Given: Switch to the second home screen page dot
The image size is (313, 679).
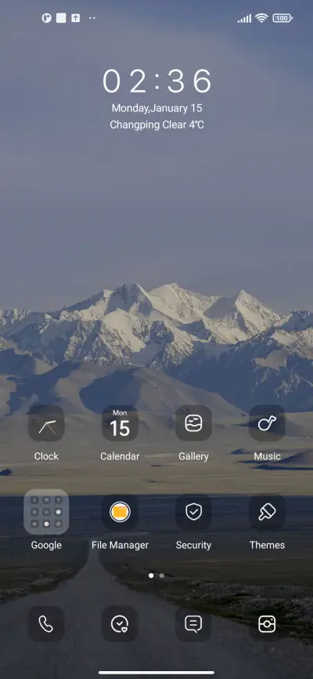Looking at the screenshot, I should coord(162,576).
